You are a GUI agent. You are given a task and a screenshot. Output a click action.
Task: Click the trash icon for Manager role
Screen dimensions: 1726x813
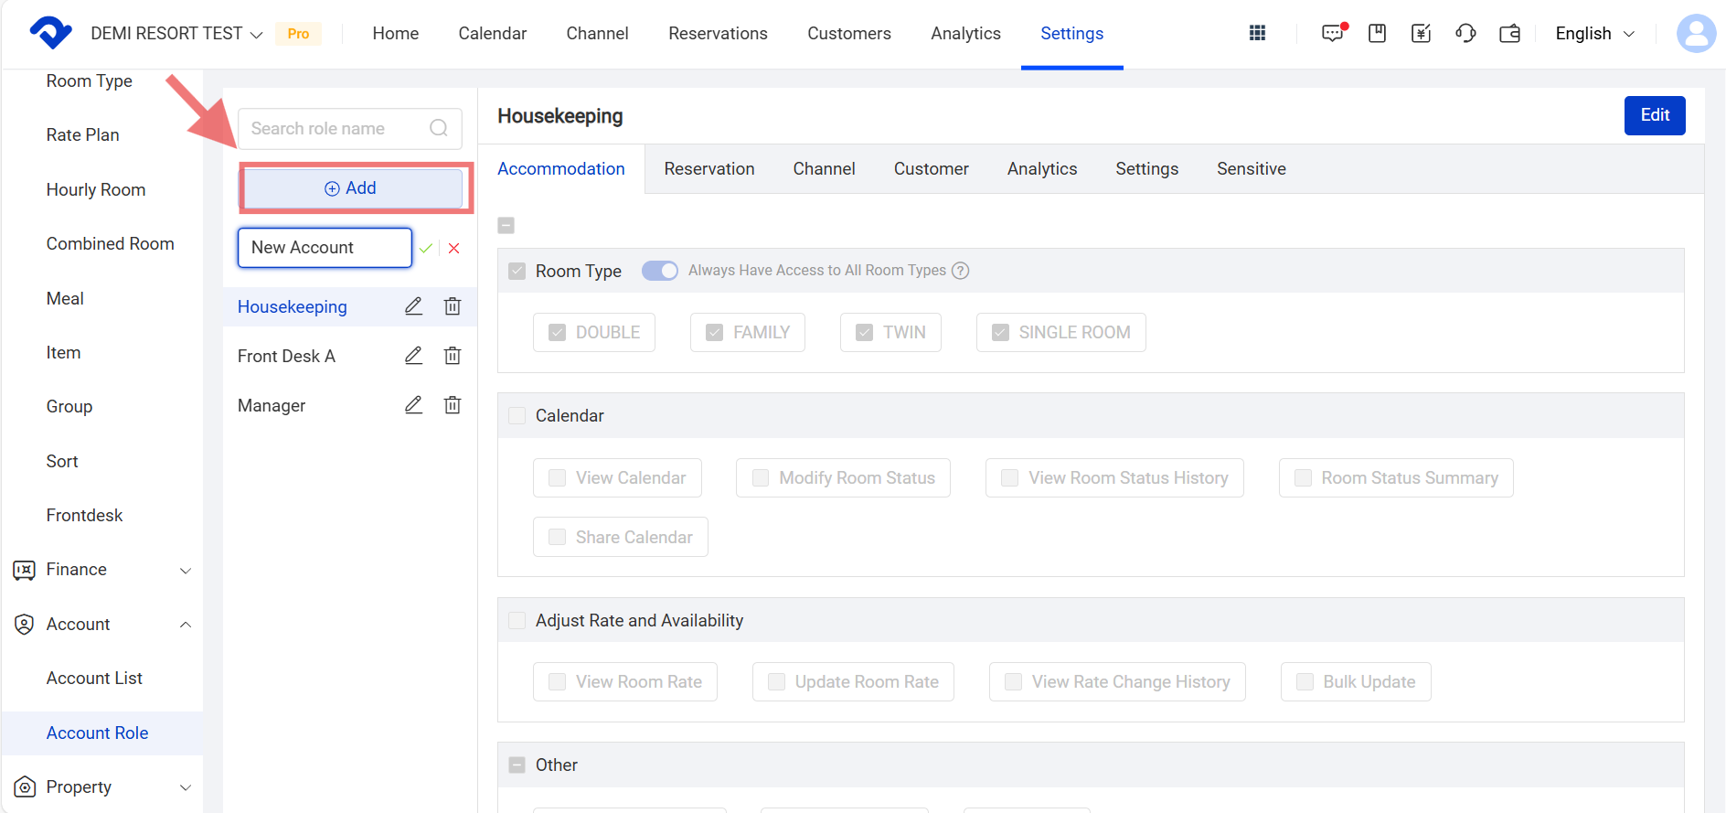(453, 405)
